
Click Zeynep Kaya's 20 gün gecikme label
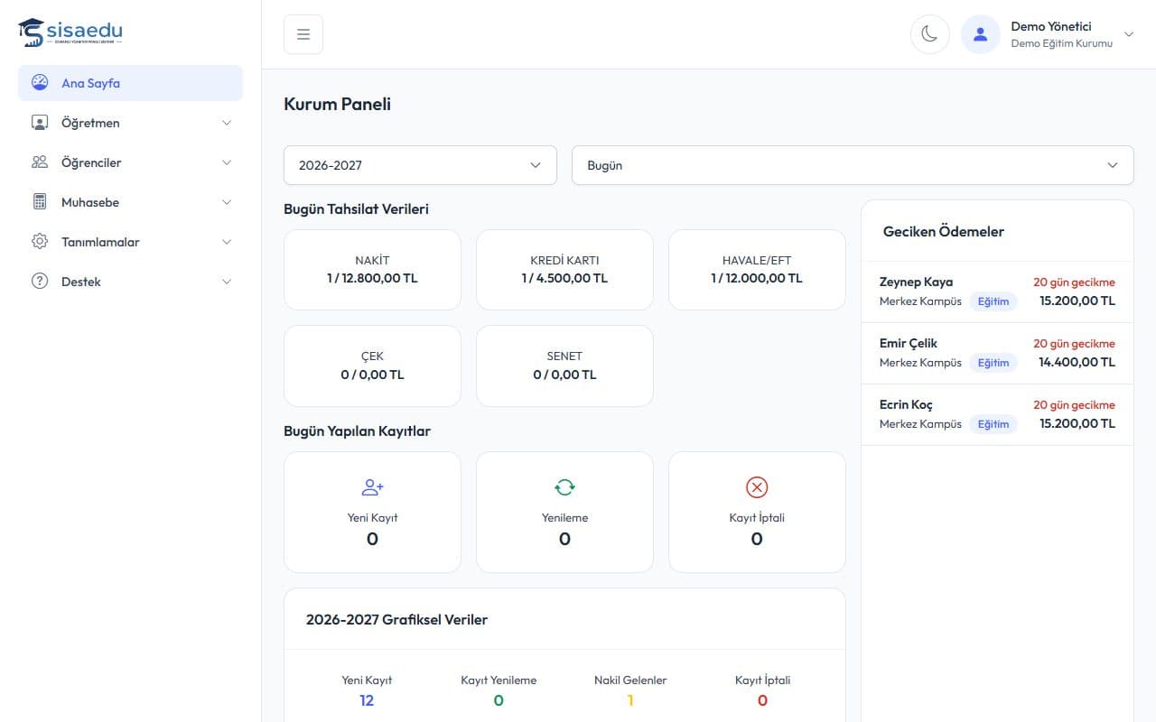click(x=1074, y=282)
